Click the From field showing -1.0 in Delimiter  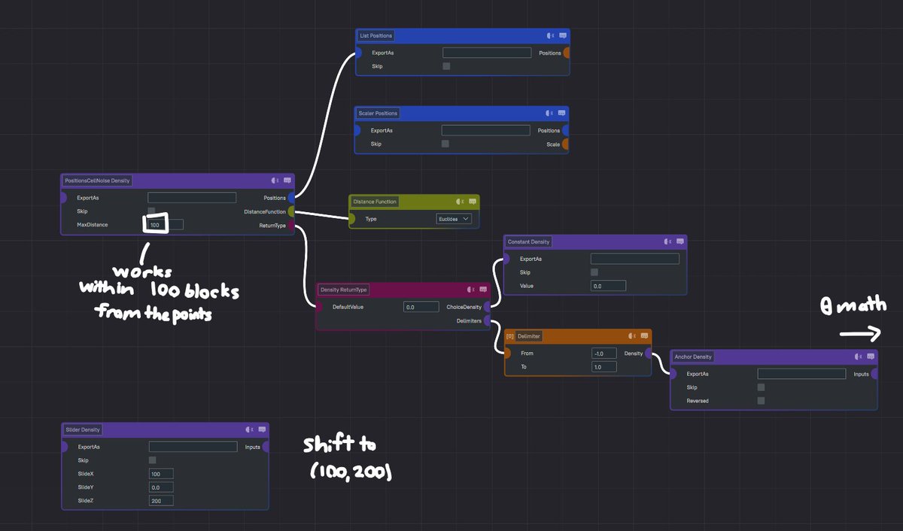pyautogui.click(x=604, y=353)
